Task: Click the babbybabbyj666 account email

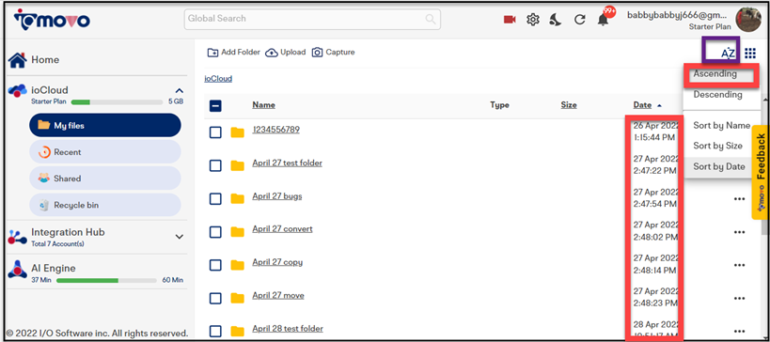Action: point(677,15)
